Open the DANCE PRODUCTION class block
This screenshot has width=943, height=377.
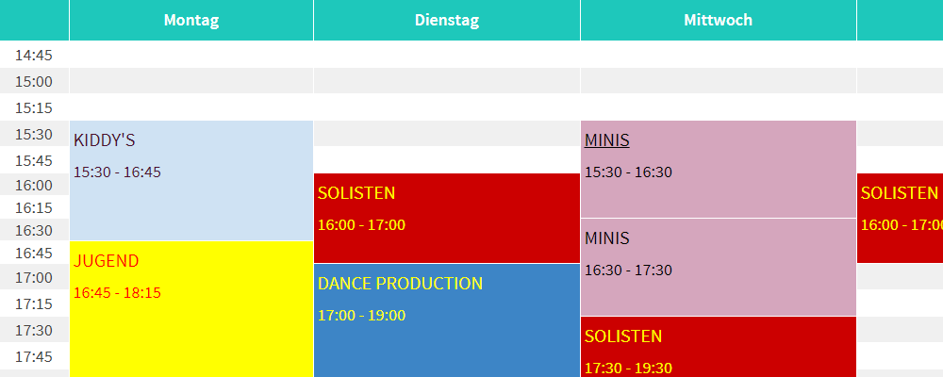pos(446,320)
